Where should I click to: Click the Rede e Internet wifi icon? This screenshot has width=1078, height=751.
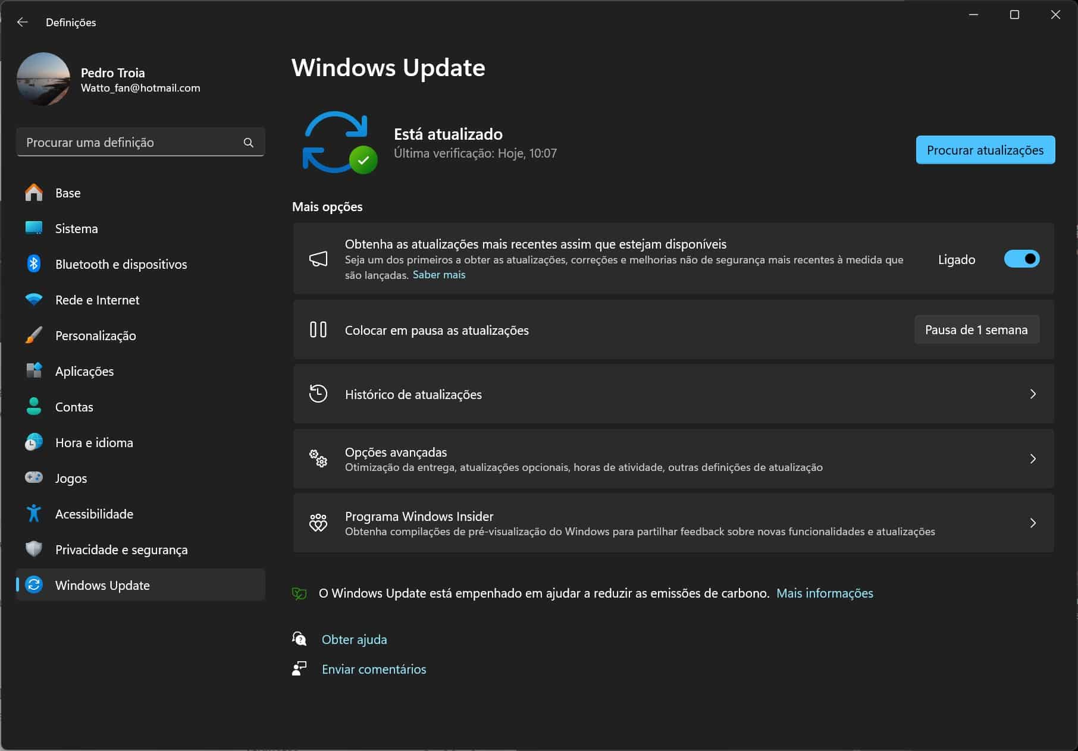[x=34, y=300]
